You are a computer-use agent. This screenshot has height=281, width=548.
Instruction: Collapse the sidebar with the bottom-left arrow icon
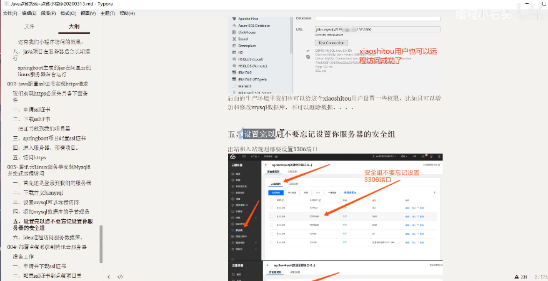click(x=109, y=277)
